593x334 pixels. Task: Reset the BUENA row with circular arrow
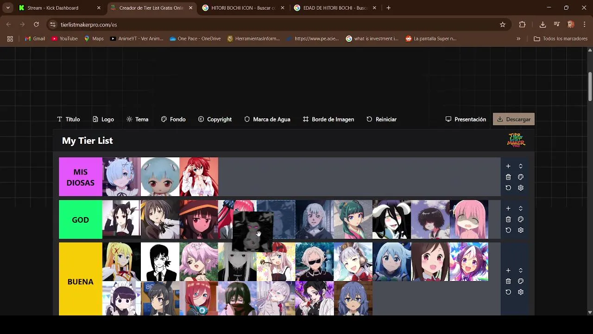coord(508,292)
